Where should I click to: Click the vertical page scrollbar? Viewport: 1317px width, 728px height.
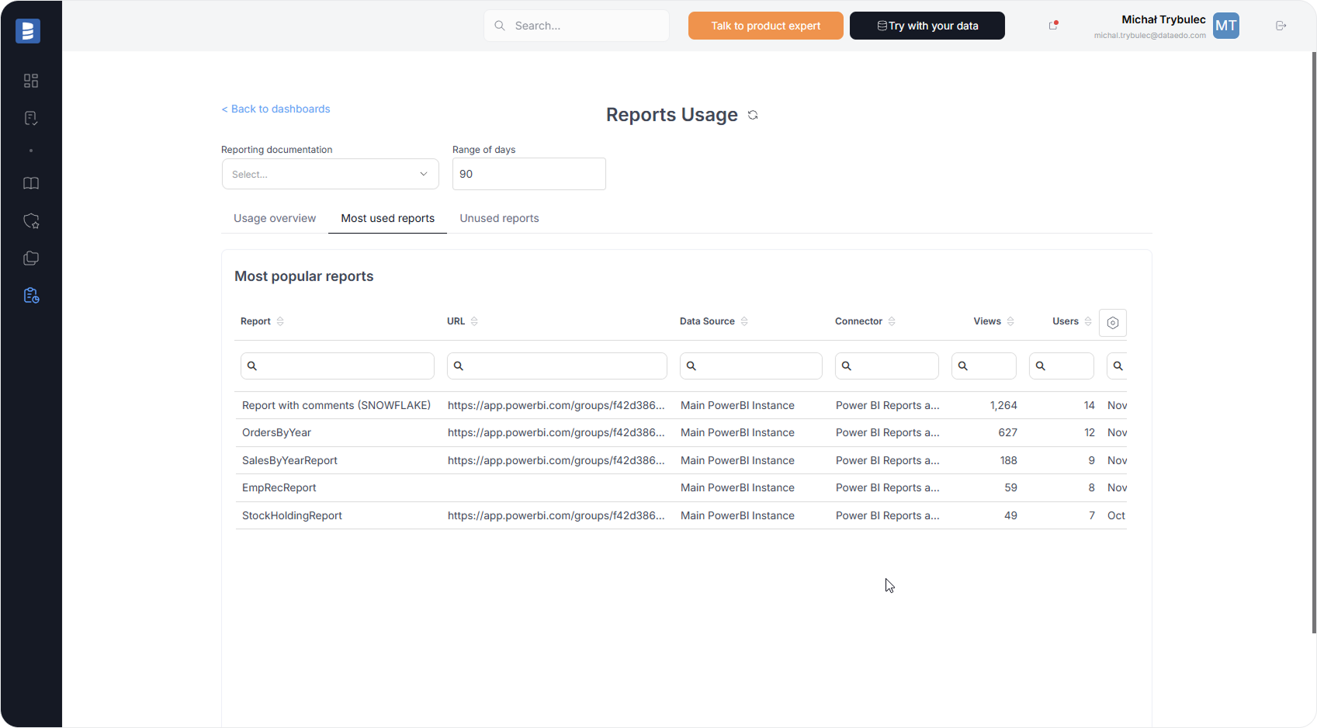[x=1313, y=341]
